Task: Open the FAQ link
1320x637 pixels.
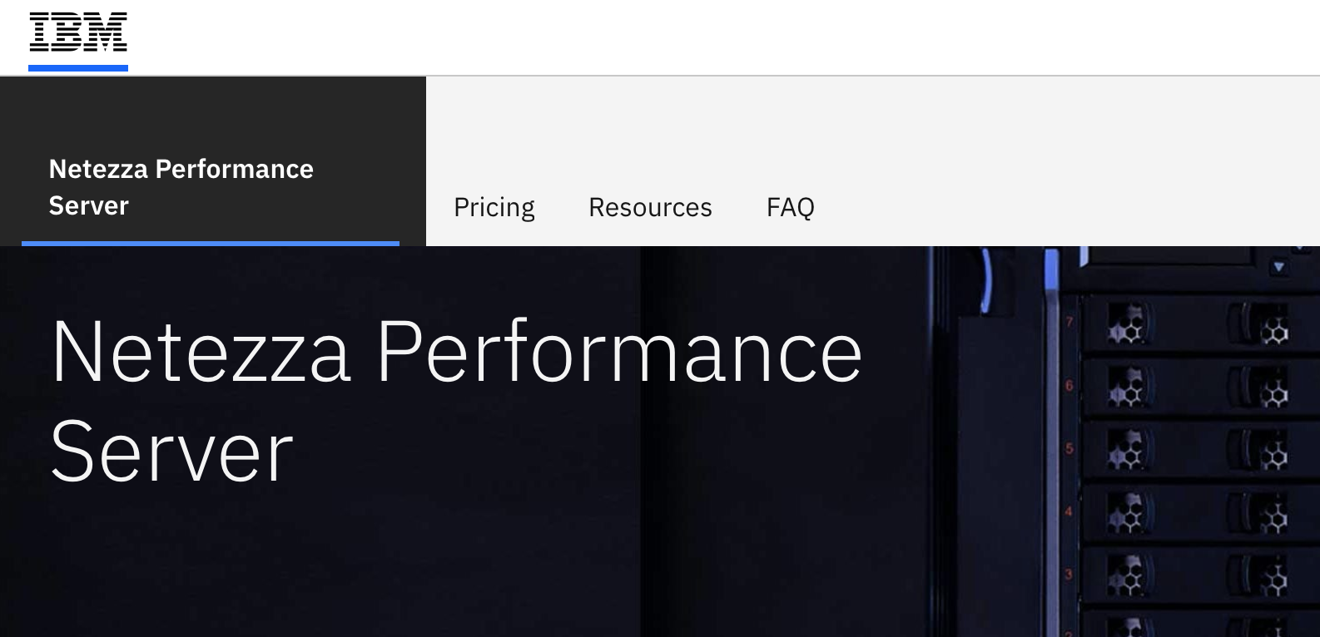Action: pos(790,207)
